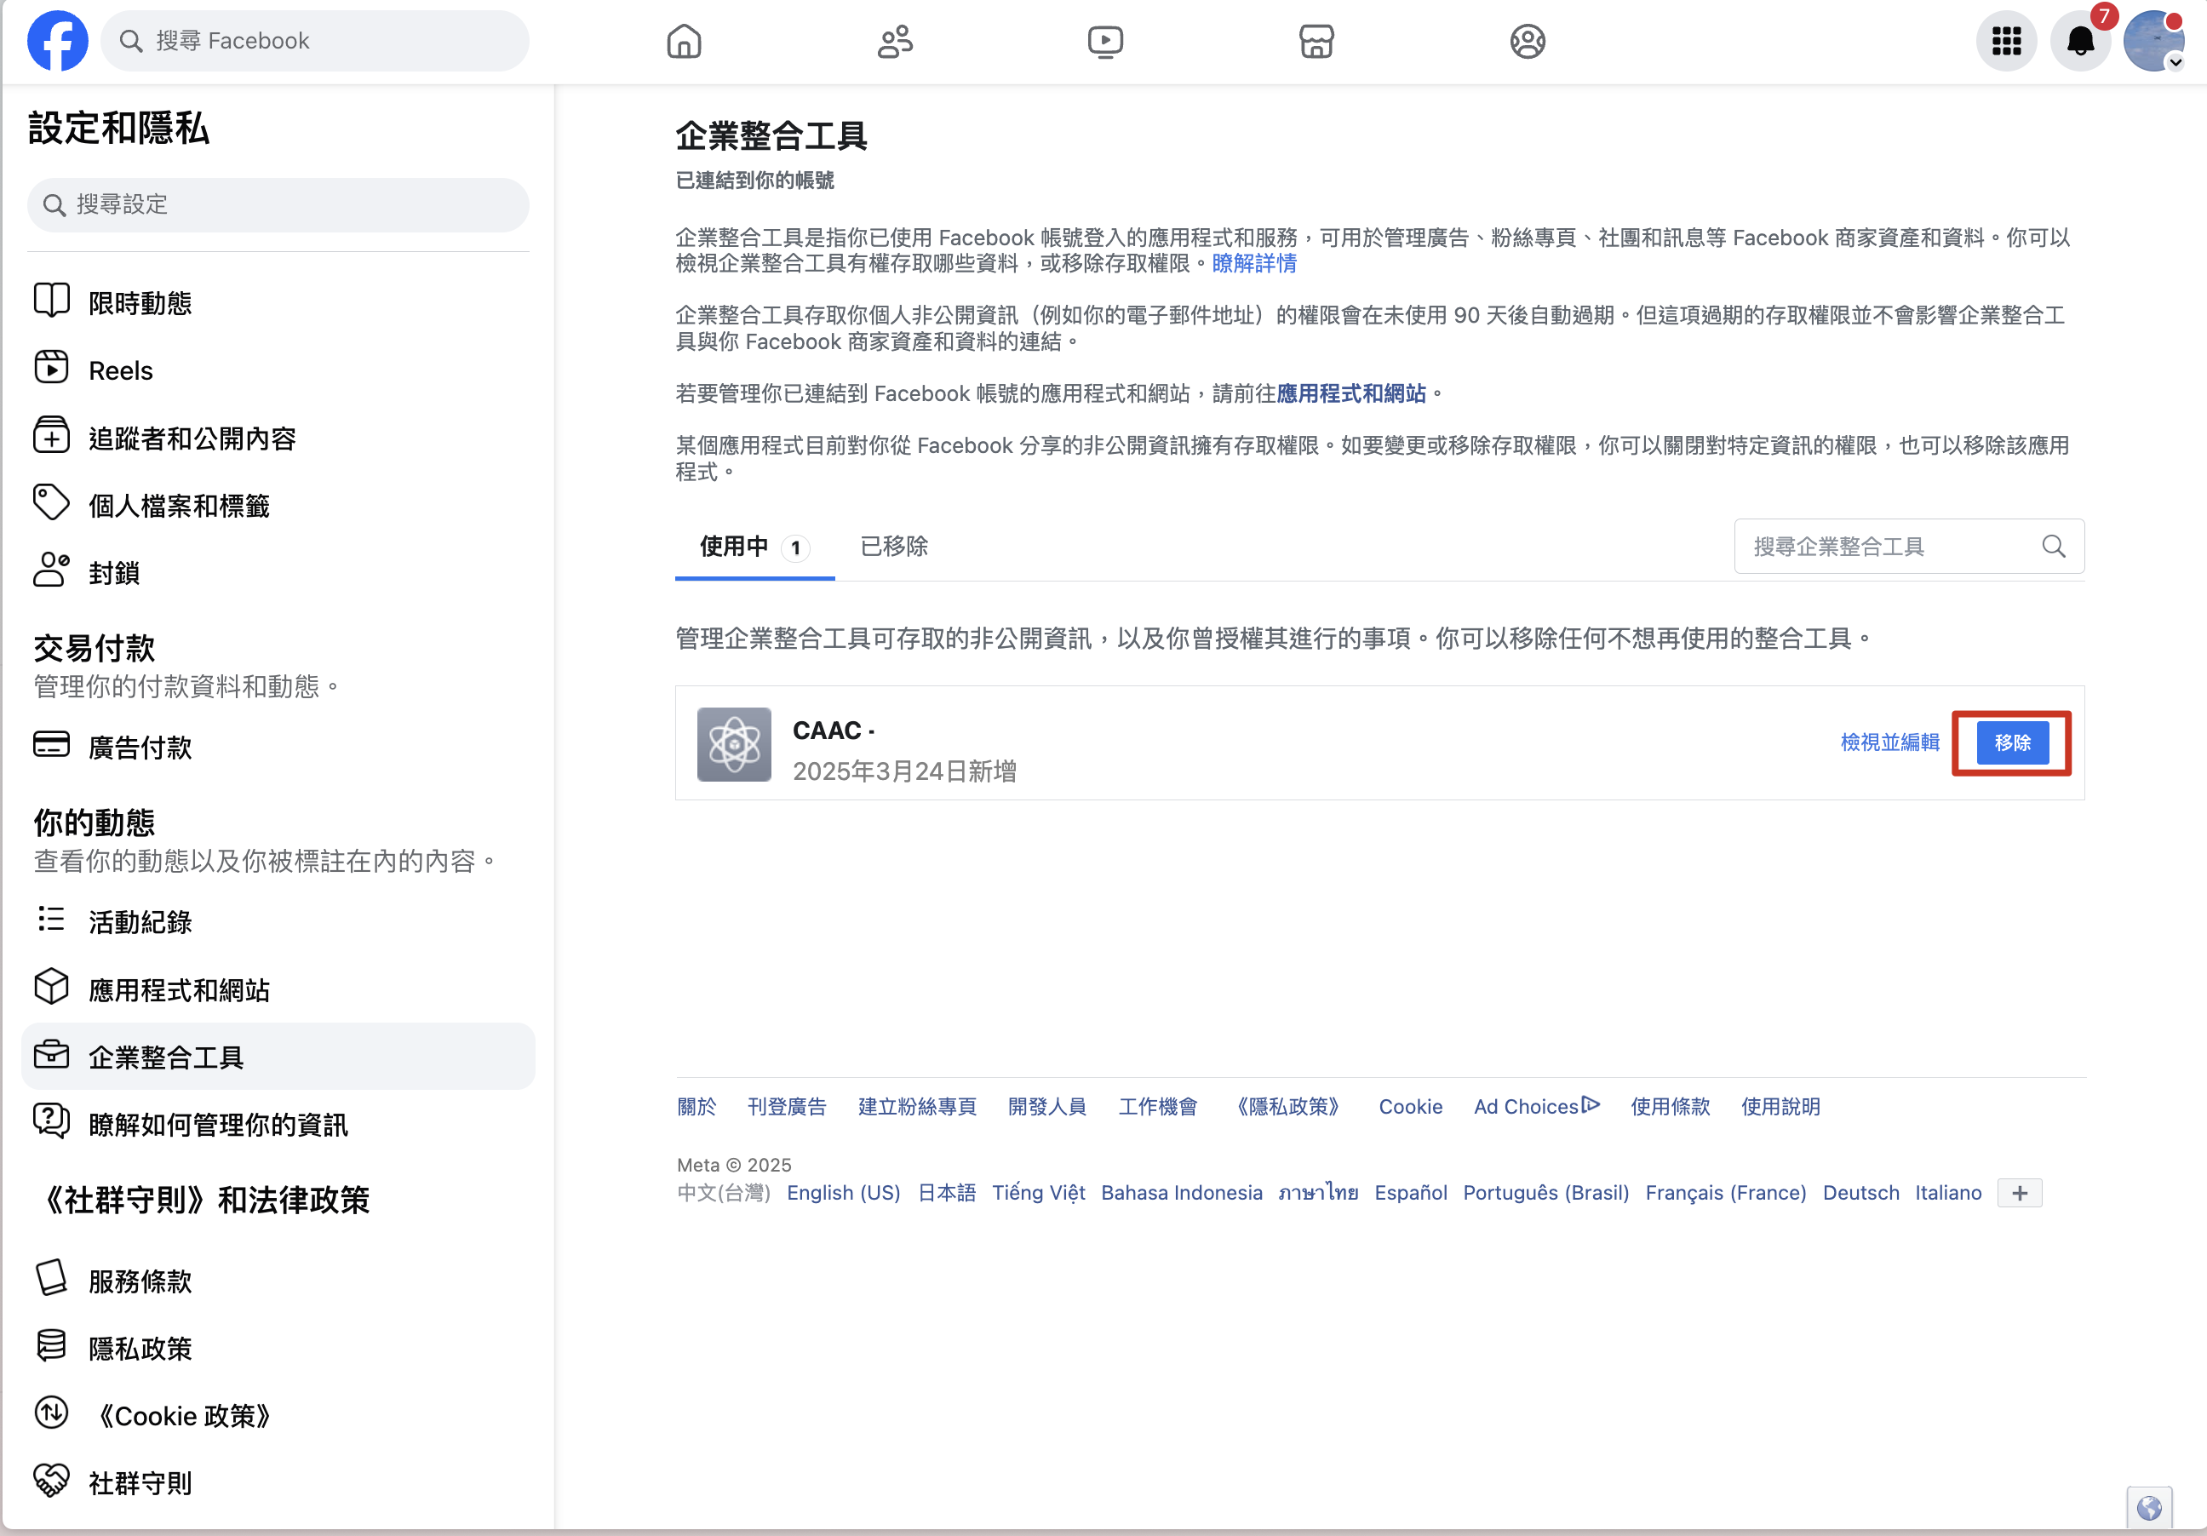This screenshot has width=2207, height=1536.
Task: Switch language to ภาษาไทย
Action: pyautogui.click(x=1318, y=1193)
